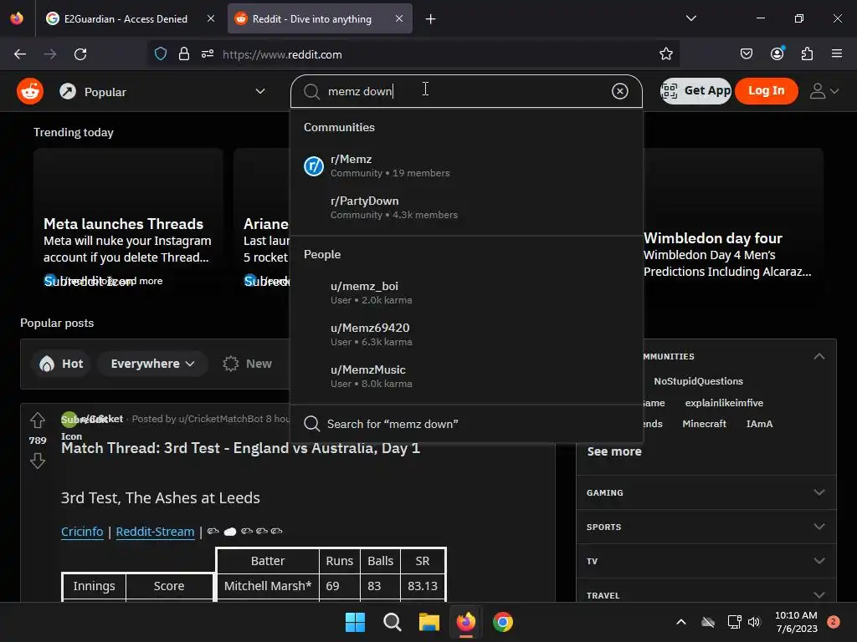The height and width of the screenshot is (642, 857).
Task: Close the E2Guardian tab
Action: click(x=210, y=18)
